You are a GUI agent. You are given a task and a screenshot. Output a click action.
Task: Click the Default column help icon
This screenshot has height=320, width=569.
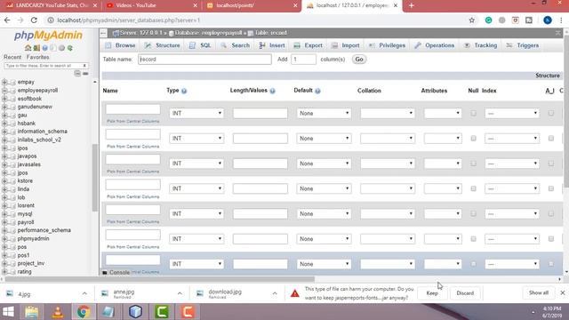click(317, 91)
